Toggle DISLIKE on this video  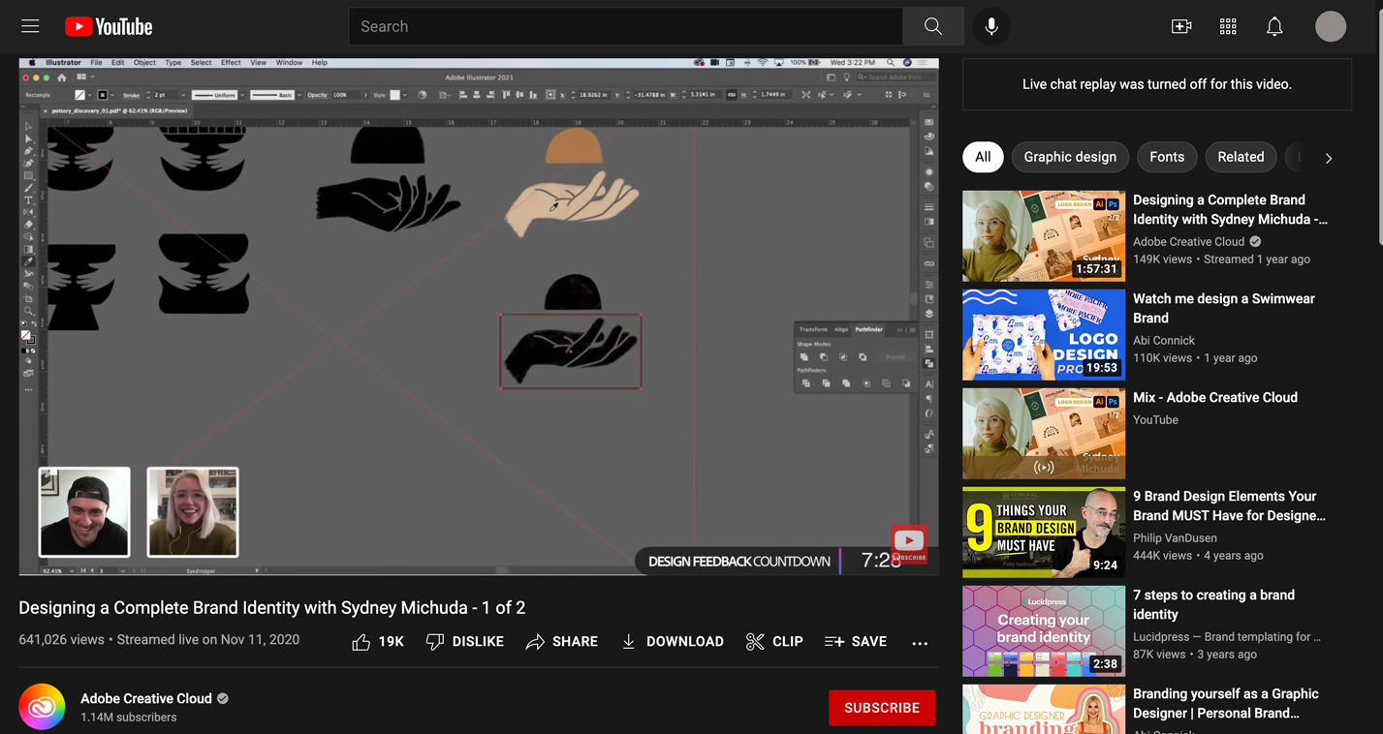[x=465, y=641]
